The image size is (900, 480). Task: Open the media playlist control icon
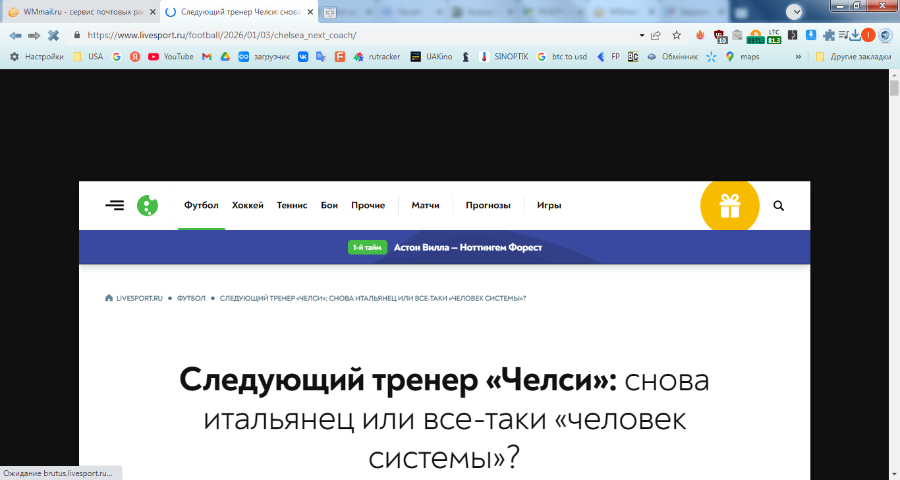tap(843, 36)
